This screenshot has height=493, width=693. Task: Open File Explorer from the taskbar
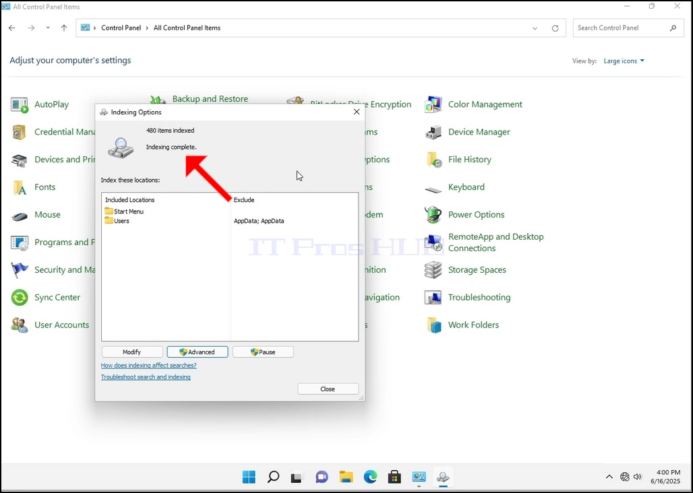(346, 477)
